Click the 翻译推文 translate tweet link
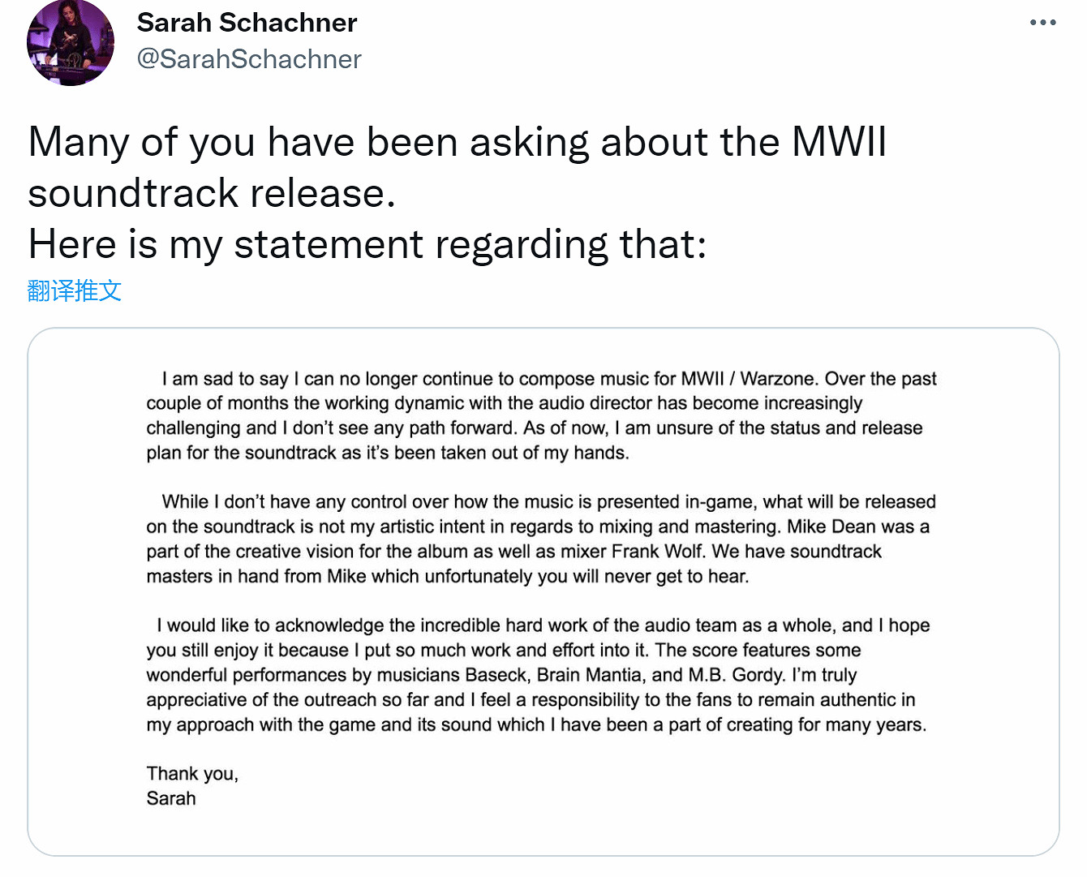Screen dimensions: 1087x877 (74, 290)
